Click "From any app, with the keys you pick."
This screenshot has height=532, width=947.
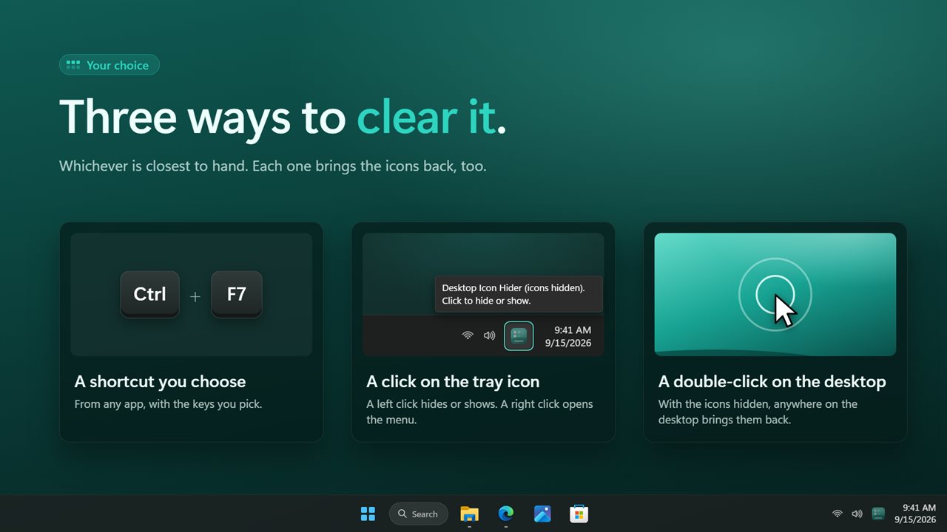[168, 404]
